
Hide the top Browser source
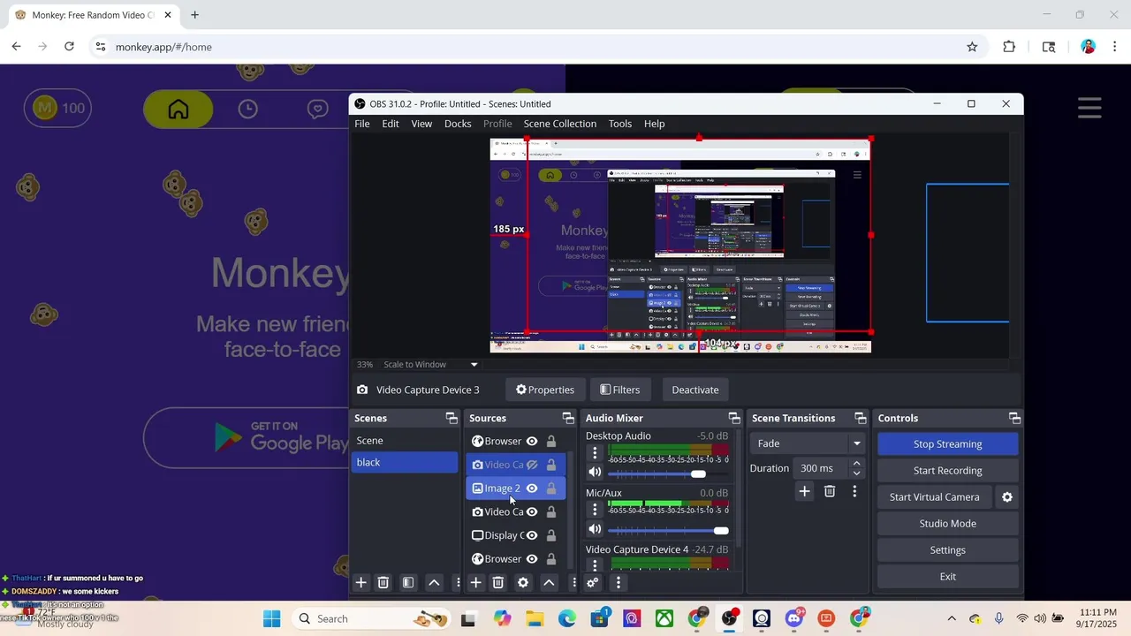pos(532,441)
